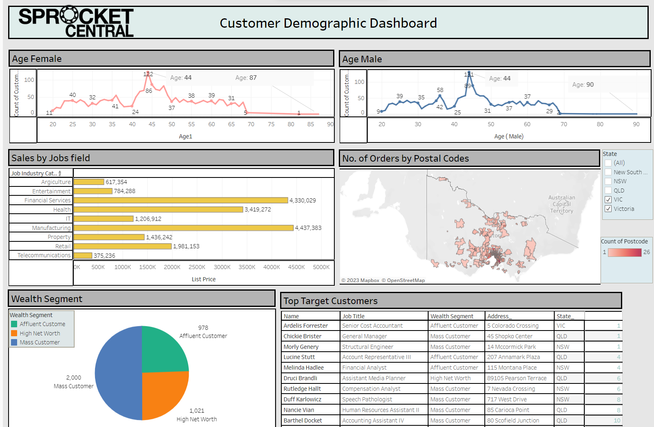This screenshot has height=427, width=654.
Task: Click the Sprocket Central logo
Action: tap(76, 22)
